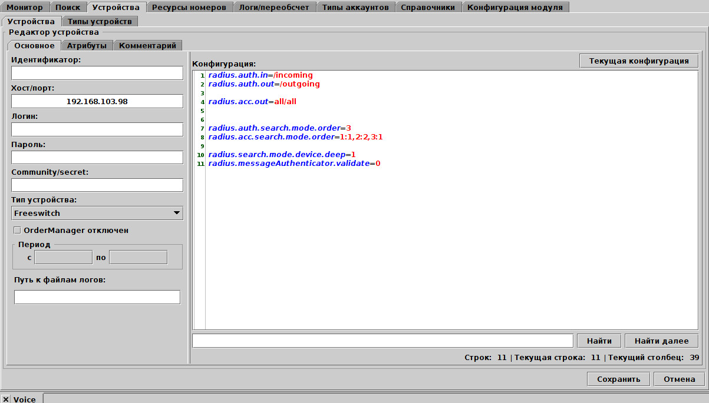Save the device with Сохранить

(618, 379)
